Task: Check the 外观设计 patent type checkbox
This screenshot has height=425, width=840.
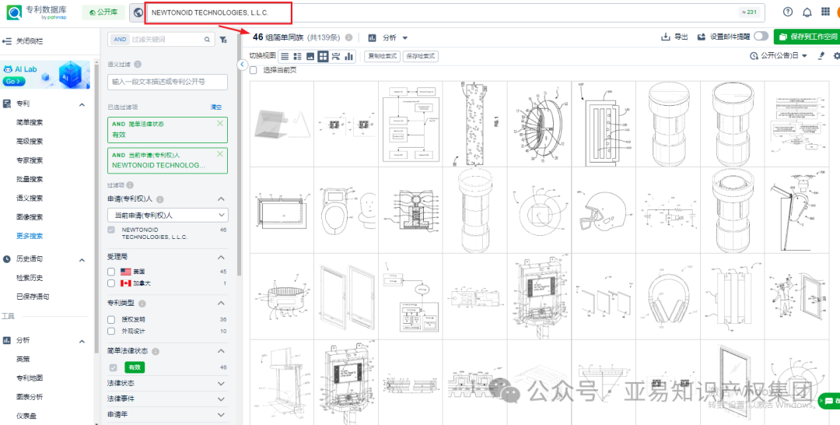Action: [x=111, y=332]
